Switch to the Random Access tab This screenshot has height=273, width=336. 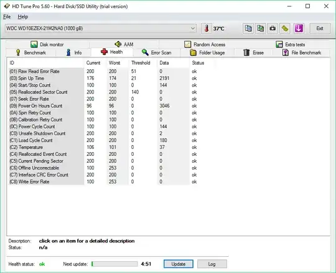(205, 44)
